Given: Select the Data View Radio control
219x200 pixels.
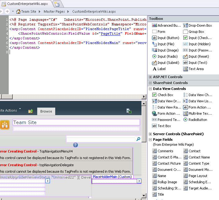Looking at the screenshot, I should 167,107.
